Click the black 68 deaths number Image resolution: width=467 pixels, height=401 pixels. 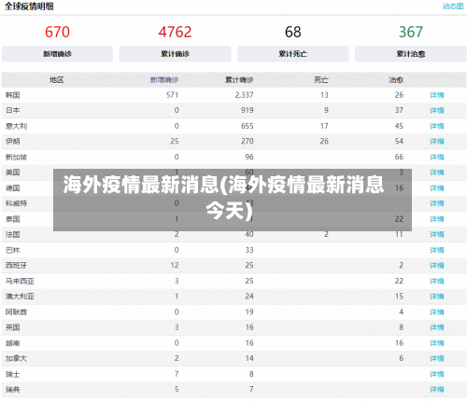293,32
